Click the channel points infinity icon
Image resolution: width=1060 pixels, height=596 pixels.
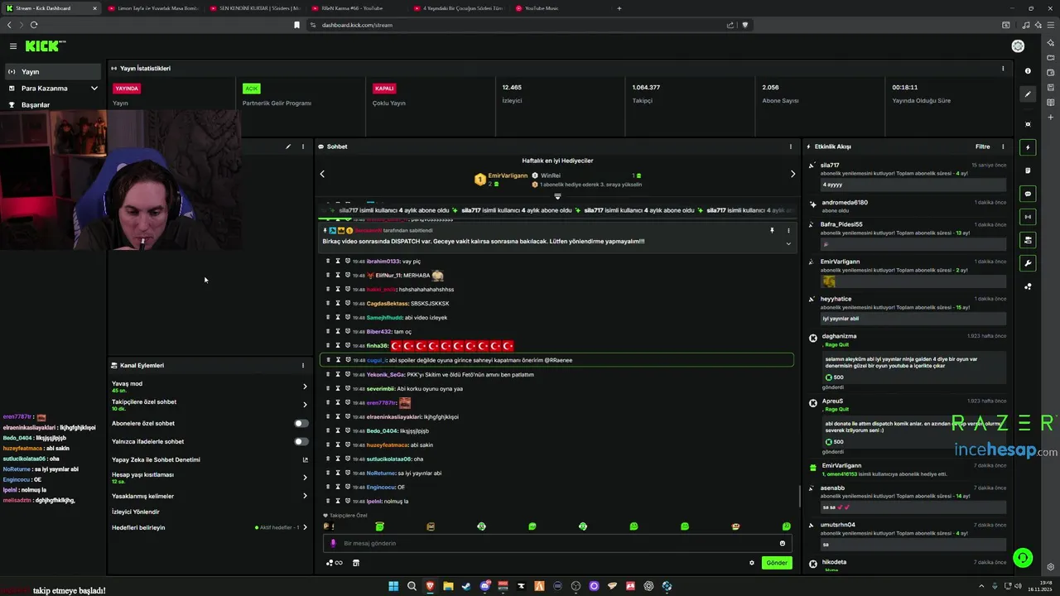pyautogui.click(x=335, y=563)
